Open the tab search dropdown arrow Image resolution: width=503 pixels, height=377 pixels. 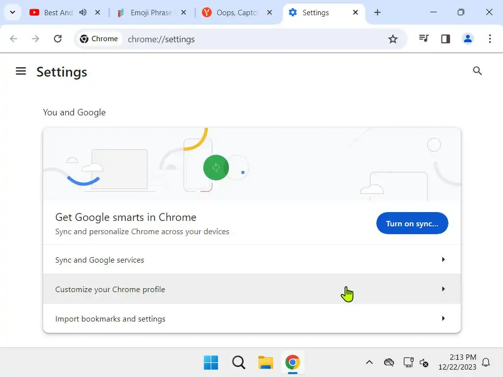point(12,12)
